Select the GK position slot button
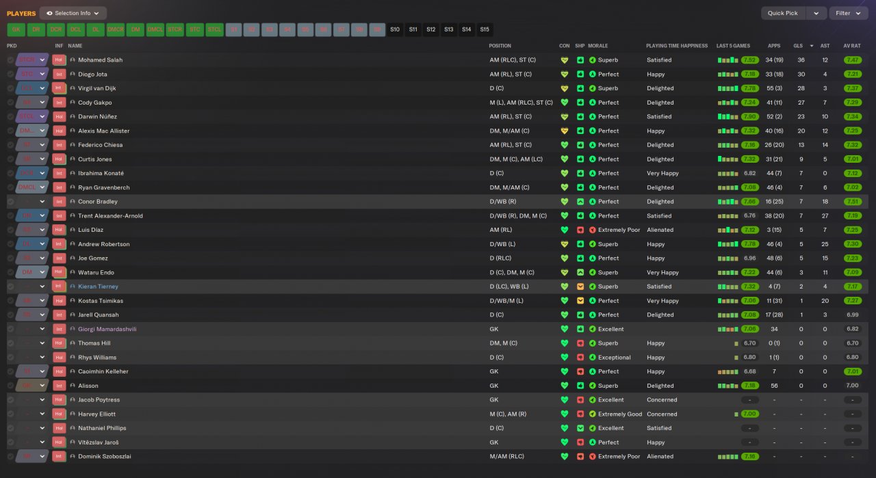The height and width of the screenshot is (478, 876). [16, 29]
